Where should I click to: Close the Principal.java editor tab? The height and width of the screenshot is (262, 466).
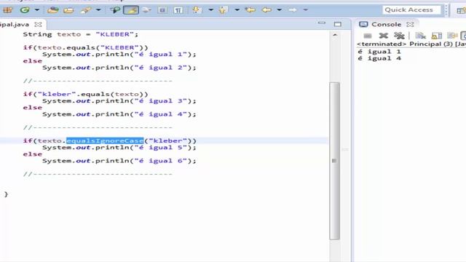(x=38, y=24)
